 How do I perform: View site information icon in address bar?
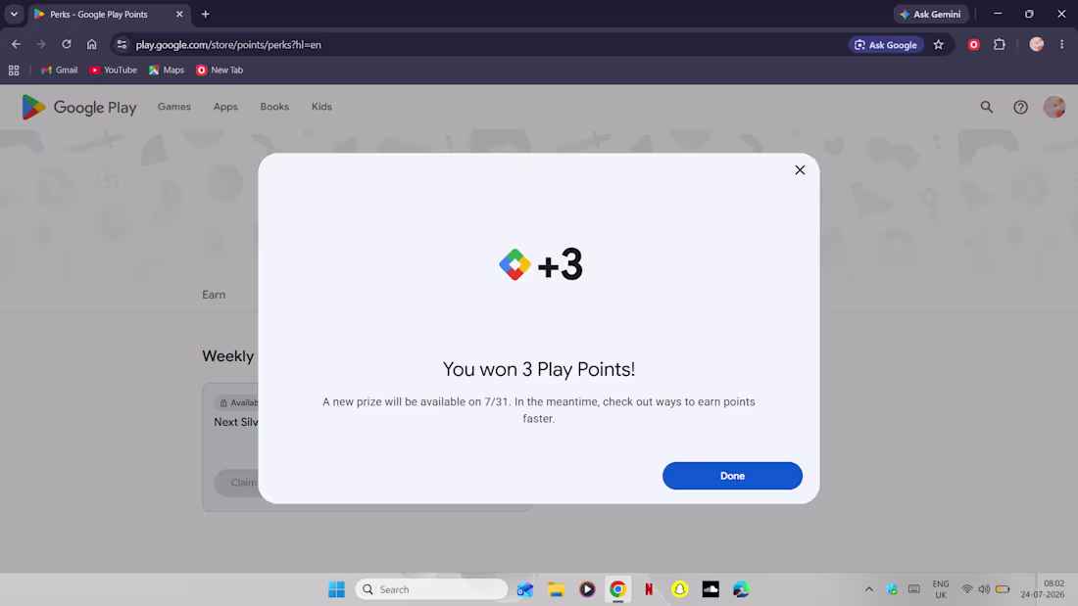click(x=122, y=45)
